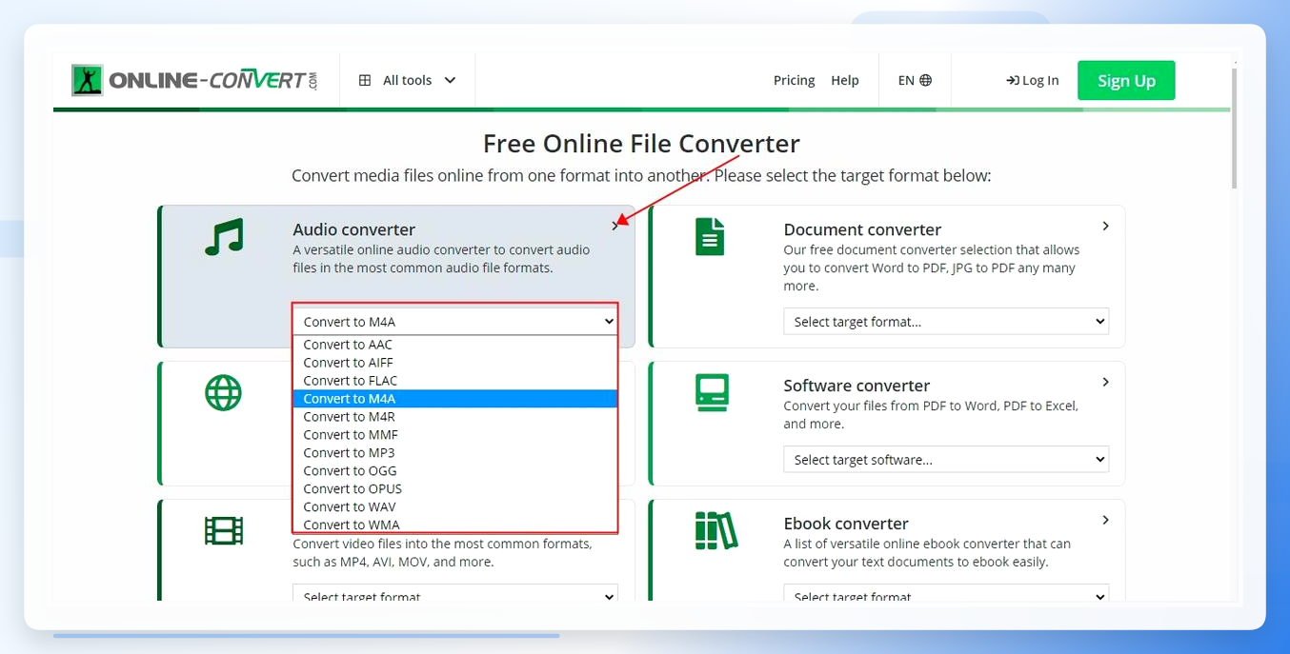
Task: Open the Ebook converter target format dropdown
Action: click(x=946, y=594)
